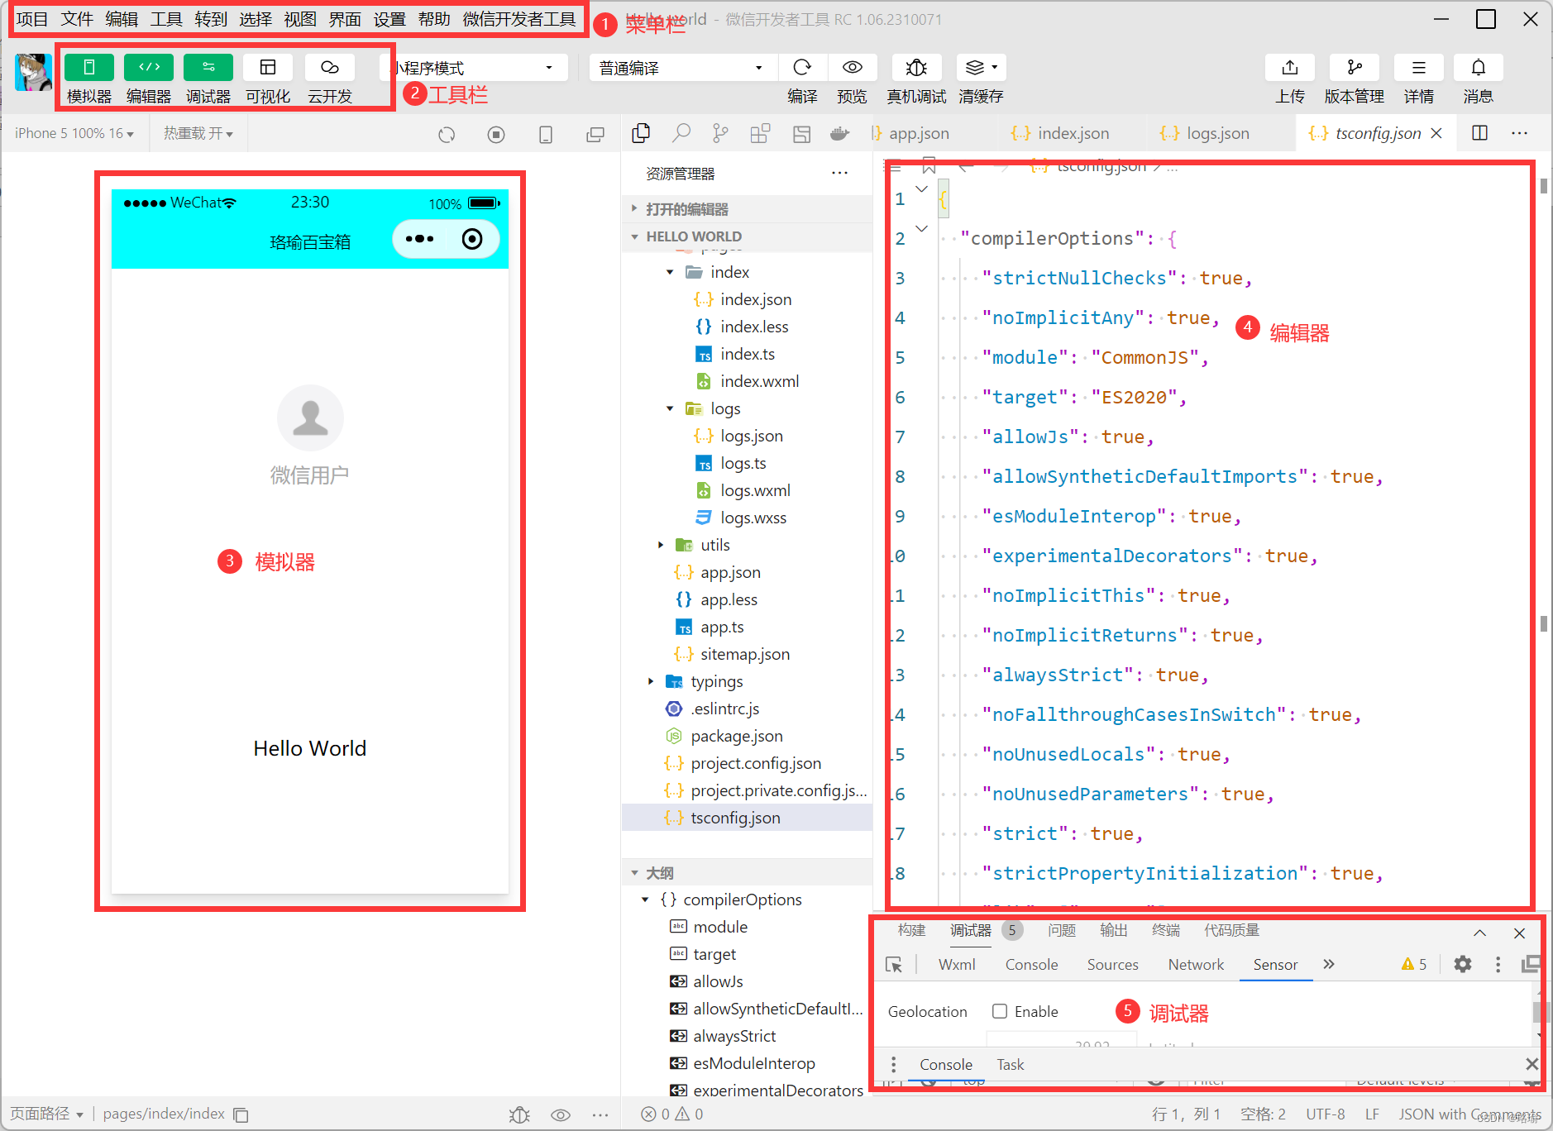
Task: Click the 编译 compile refresh icon
Action: (x=802, y=67)
